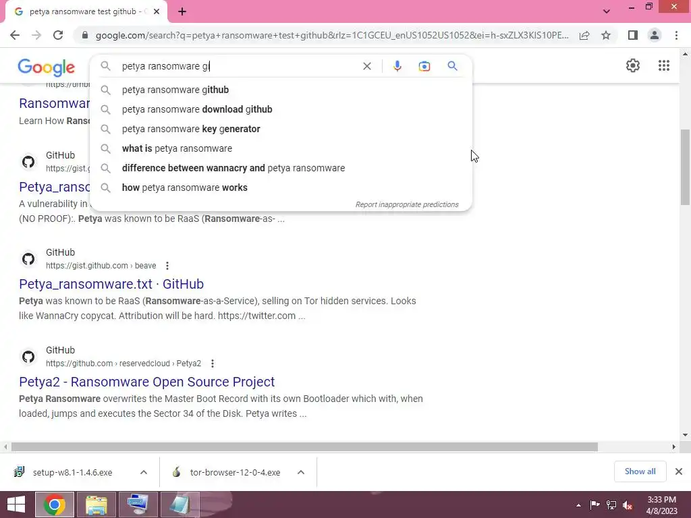Open the Chrome side panel

(633, 35)
